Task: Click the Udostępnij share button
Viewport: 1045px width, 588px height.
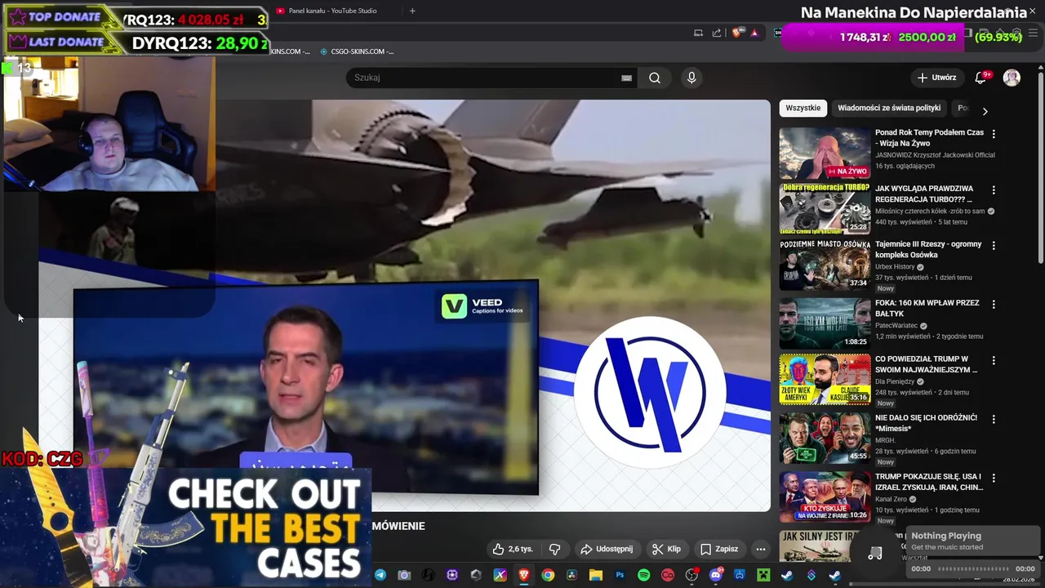Action: tap(606, 549)
